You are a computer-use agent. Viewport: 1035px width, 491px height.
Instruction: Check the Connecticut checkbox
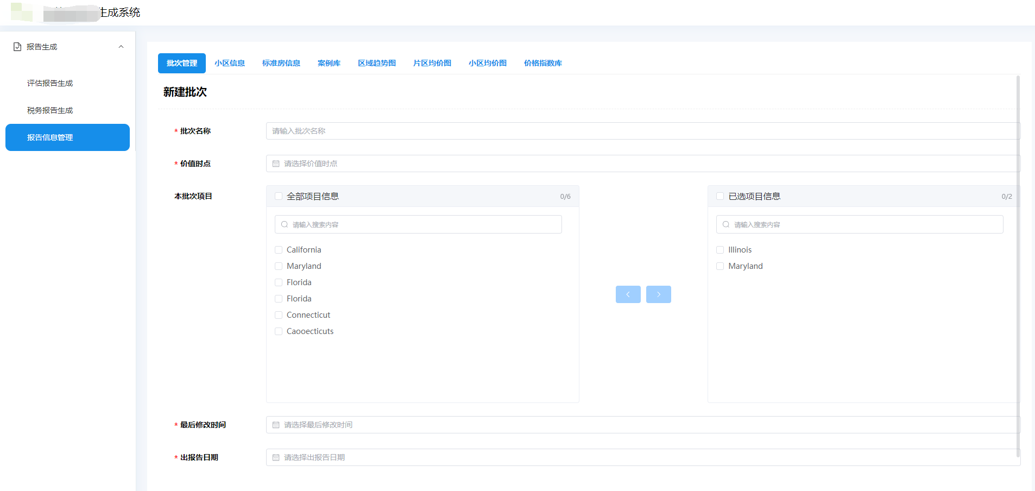279,315
